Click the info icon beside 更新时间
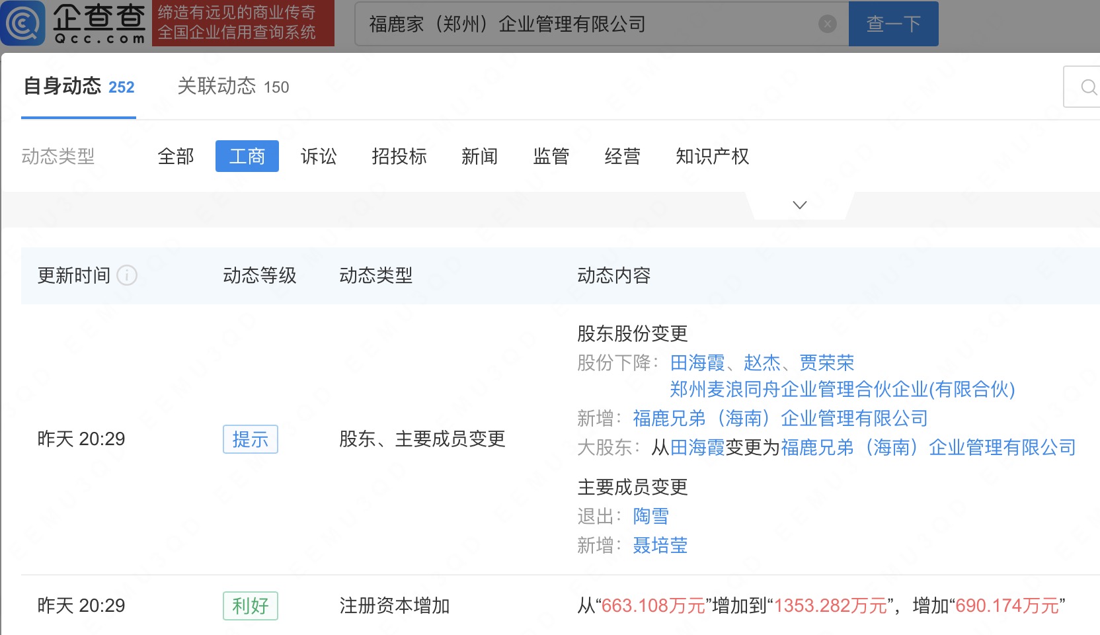The image size is (1100, 635). [127, 275]
